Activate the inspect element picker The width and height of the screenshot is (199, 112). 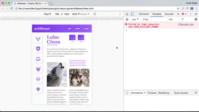(x=127, y=14)
